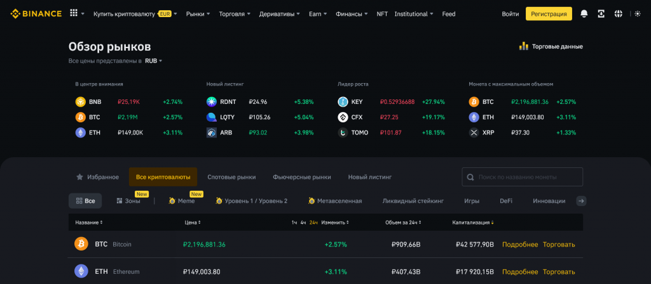Click the Binance logo
This screenshot has width=651, height=284.
36,14
